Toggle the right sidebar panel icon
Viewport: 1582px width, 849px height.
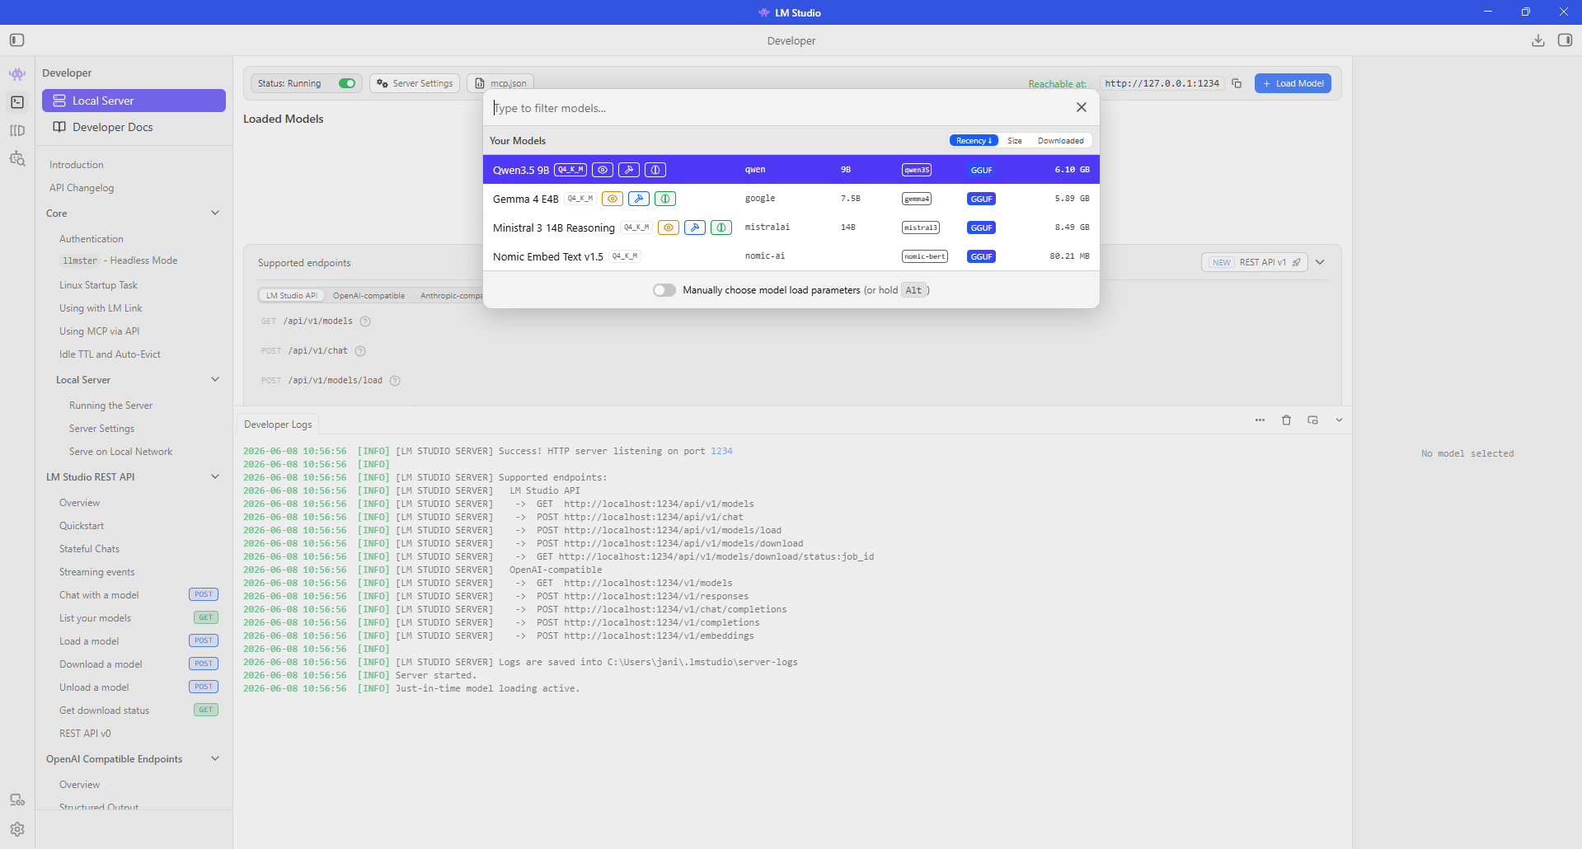coord(1565,40)
